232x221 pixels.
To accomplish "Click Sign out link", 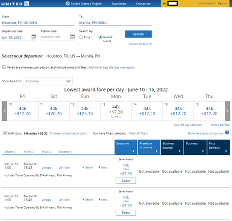I will 222,3.
